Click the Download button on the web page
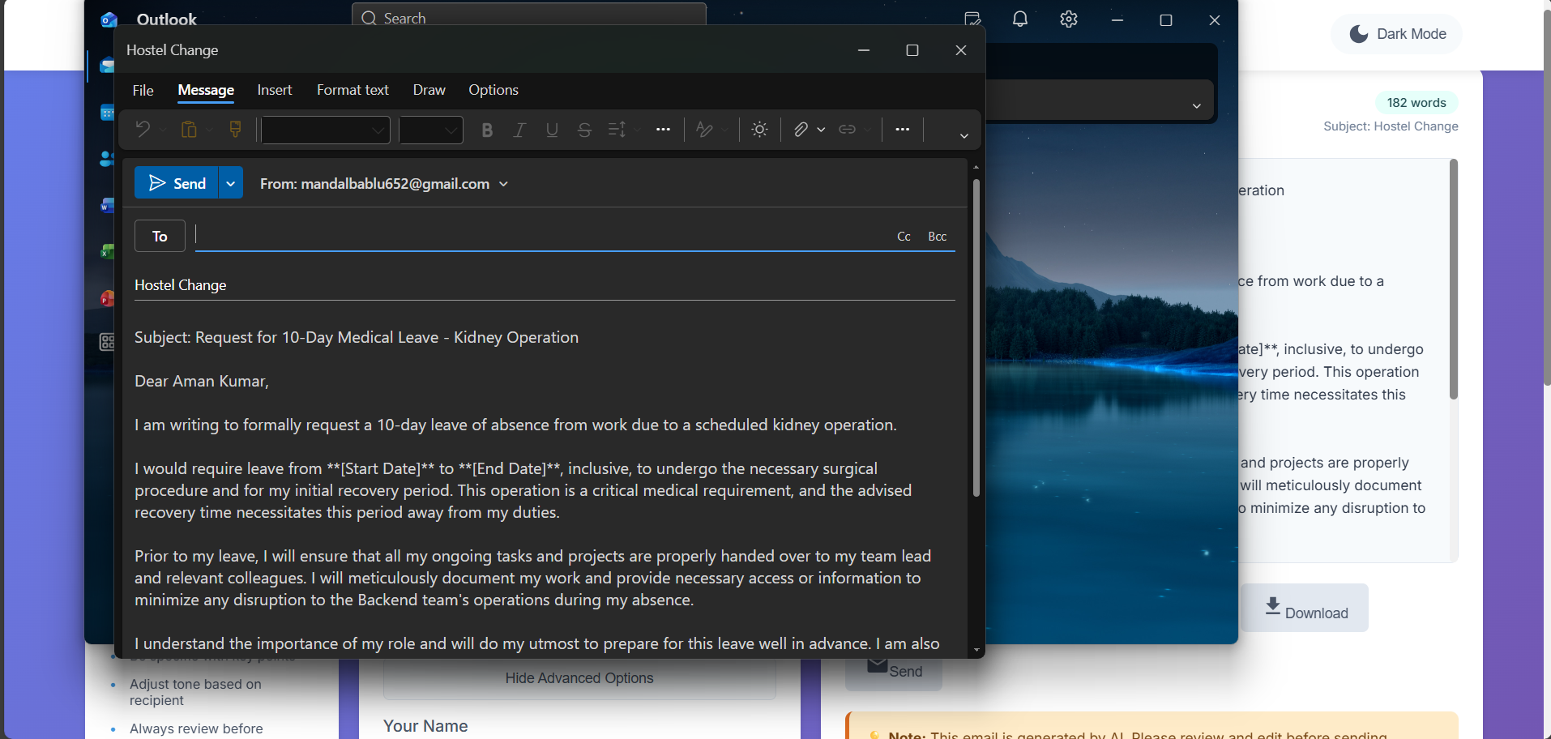This screenshot has height=739, width=1551. point(1305,608)
